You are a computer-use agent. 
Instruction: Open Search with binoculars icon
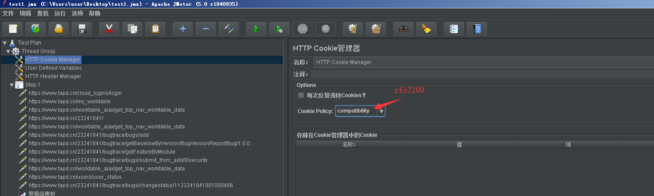(403, 29)
